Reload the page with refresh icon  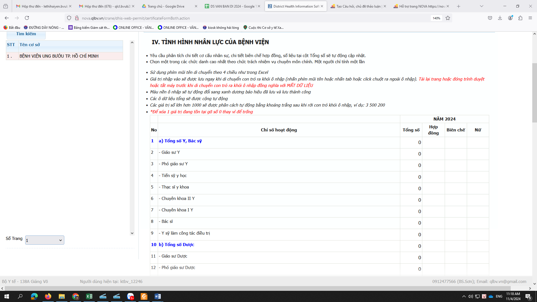click(27, 18)
